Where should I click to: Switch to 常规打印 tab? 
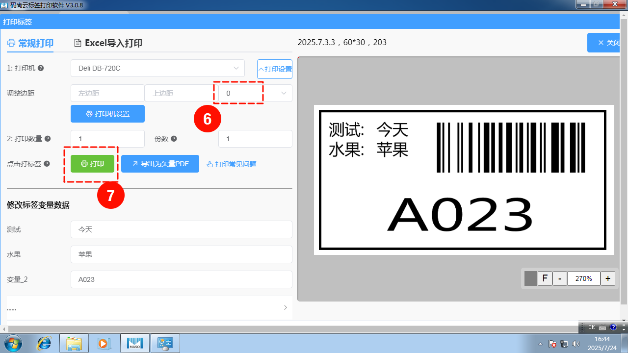tap(30, 43)
